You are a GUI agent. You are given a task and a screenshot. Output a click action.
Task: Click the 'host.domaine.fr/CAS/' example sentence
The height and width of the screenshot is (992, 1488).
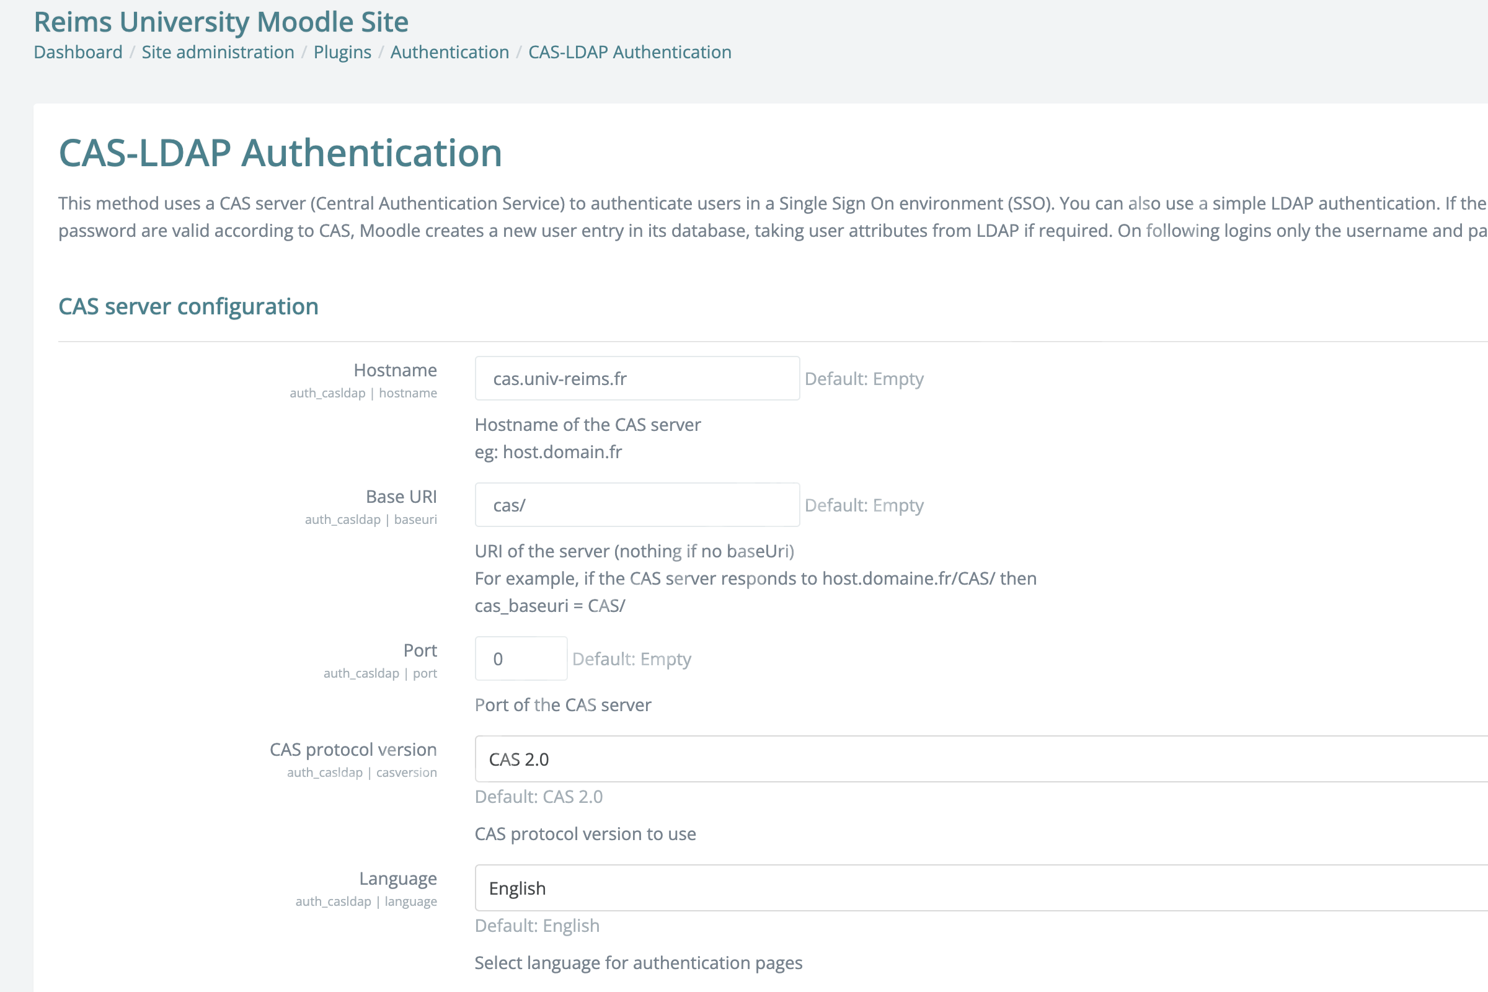coord(755,578)
